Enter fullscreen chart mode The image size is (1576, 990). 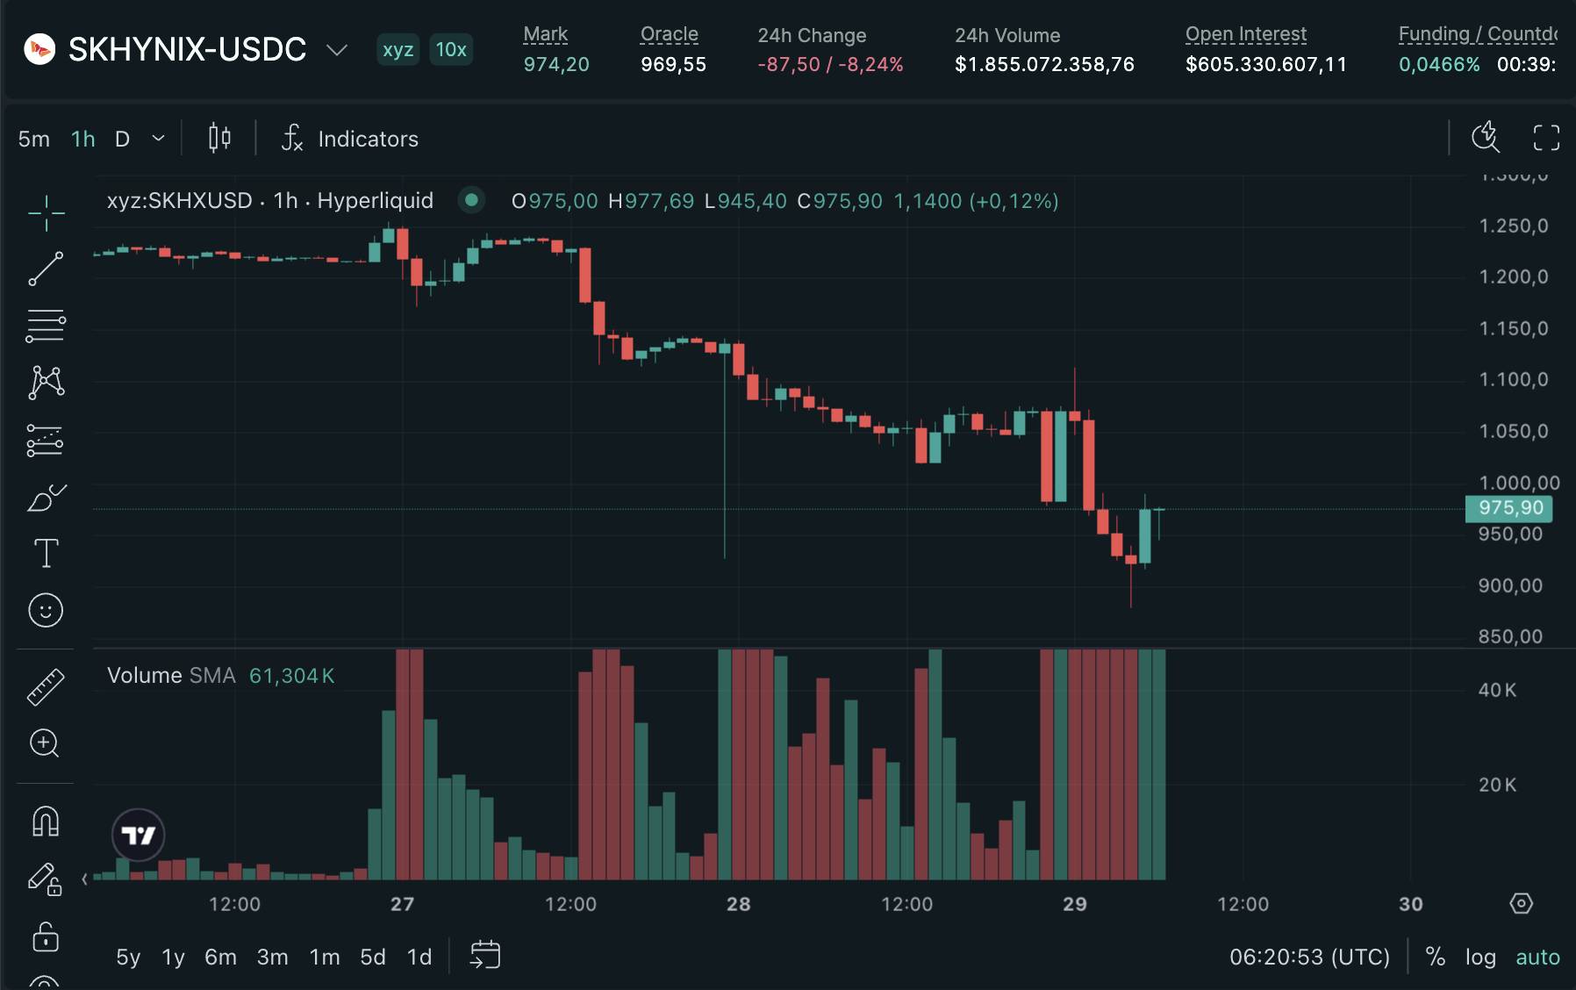[1546, 137]
